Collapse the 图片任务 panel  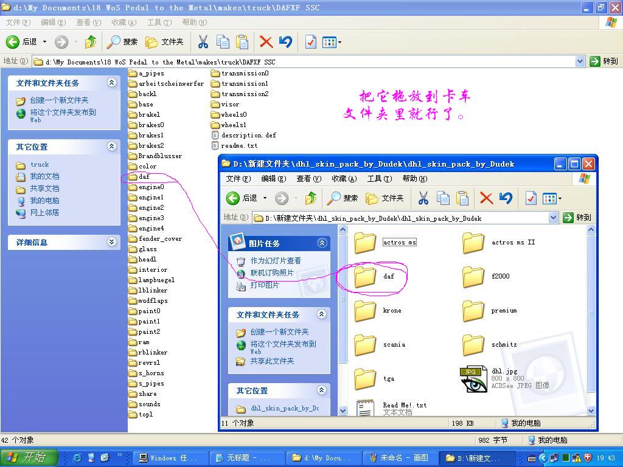point(322,243)
